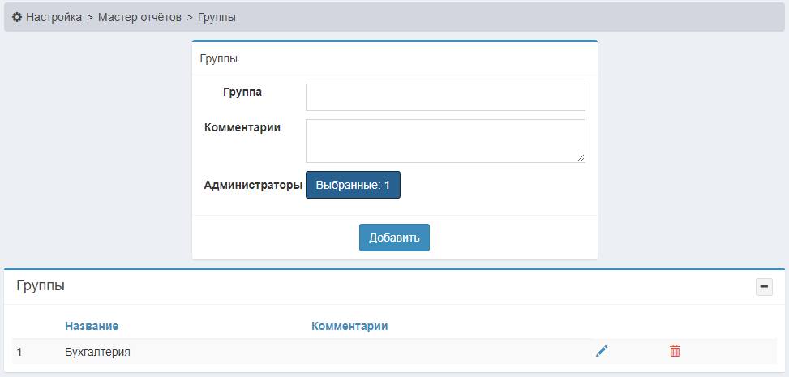The height and width of the screenshot is (377, 789).
Task: Click the gear icon in the breadcrumb
Action: (x=17, y=17)
